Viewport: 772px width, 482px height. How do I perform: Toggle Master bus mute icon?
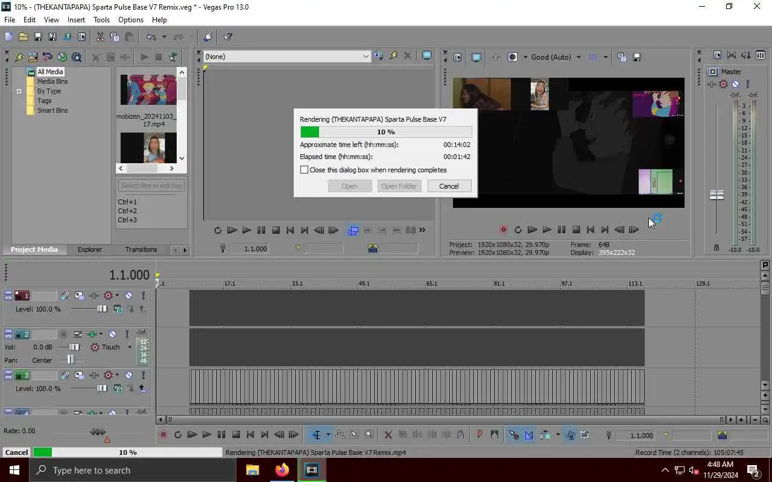pos(735,84)
